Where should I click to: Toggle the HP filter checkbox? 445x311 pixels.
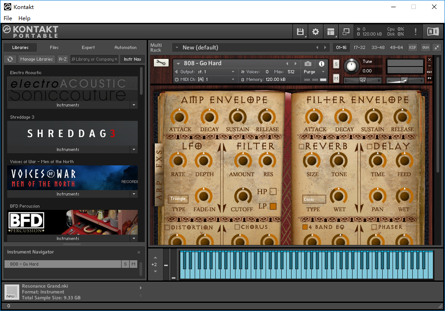[x=273, y=191]
